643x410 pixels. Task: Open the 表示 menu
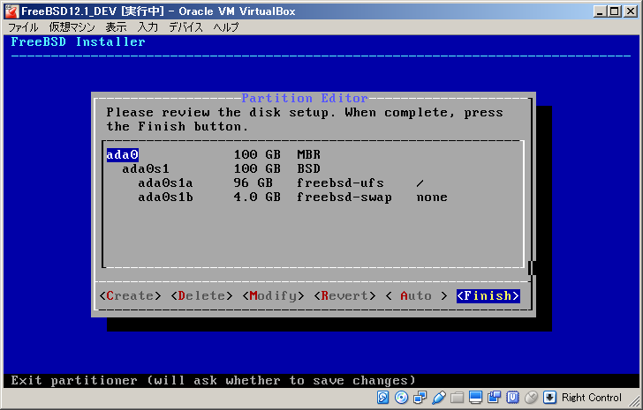point(116,27)
